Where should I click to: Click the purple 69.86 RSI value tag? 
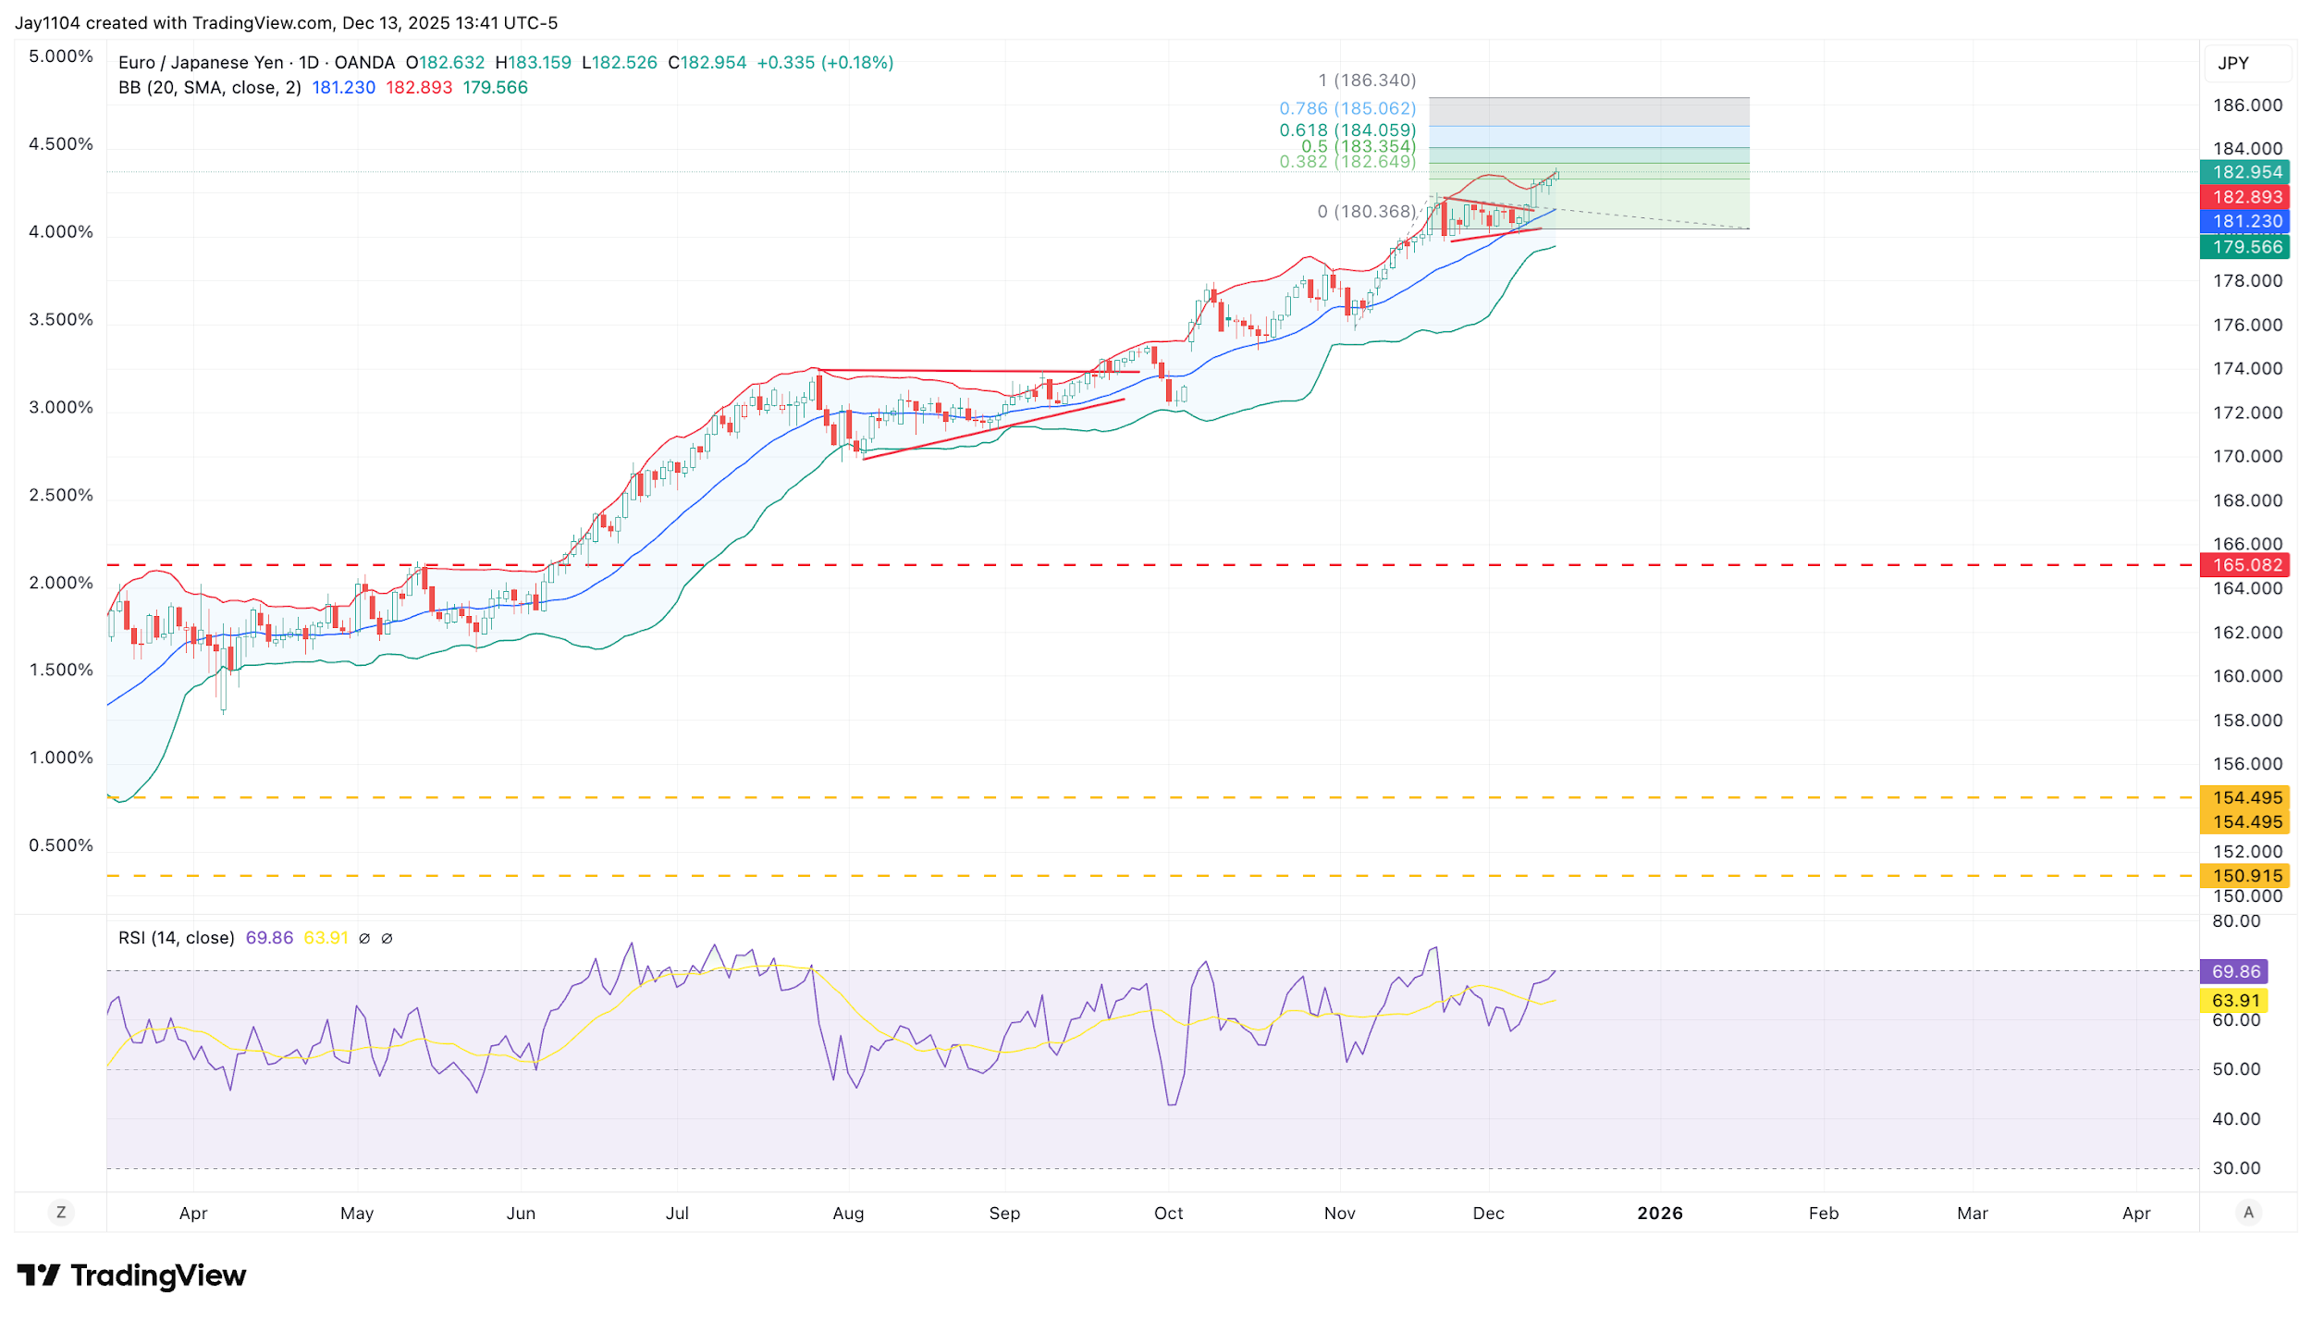pyautogui.click(x=2235, y=972)
